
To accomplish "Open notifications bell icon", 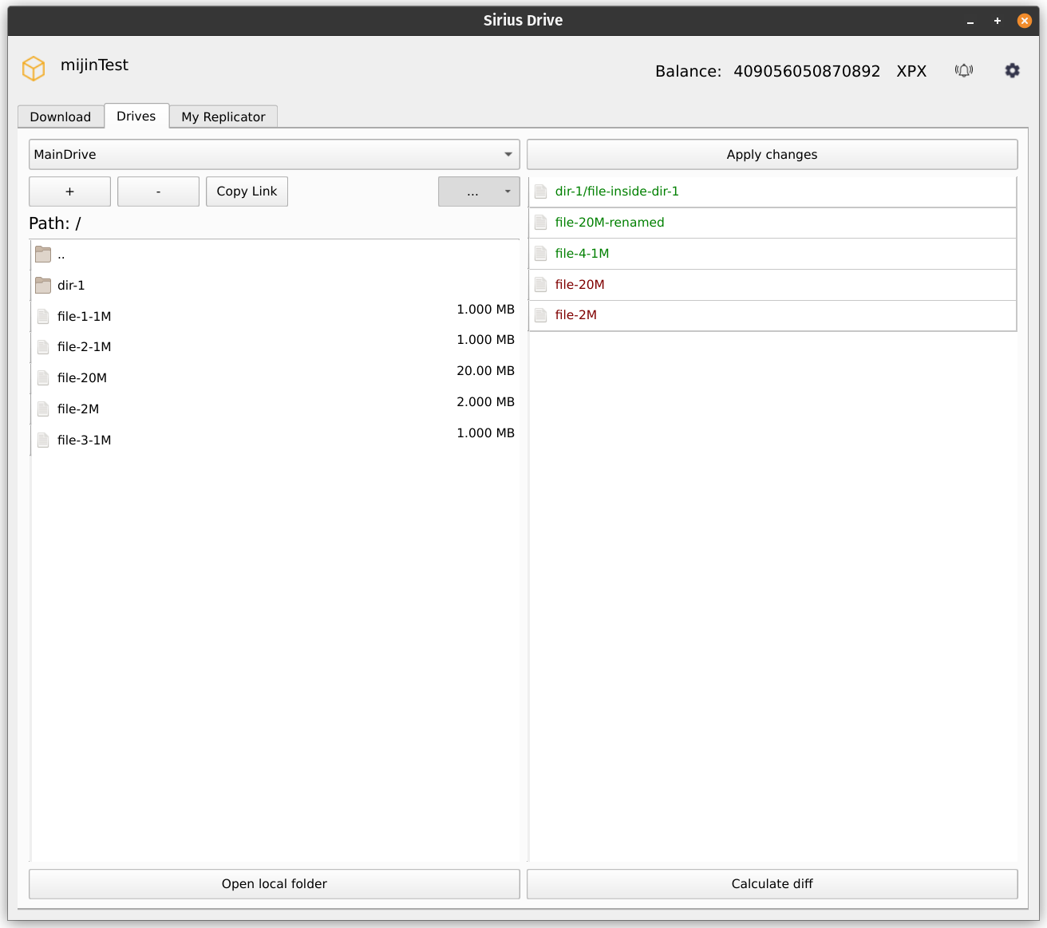I will click(x=964, y=70).
